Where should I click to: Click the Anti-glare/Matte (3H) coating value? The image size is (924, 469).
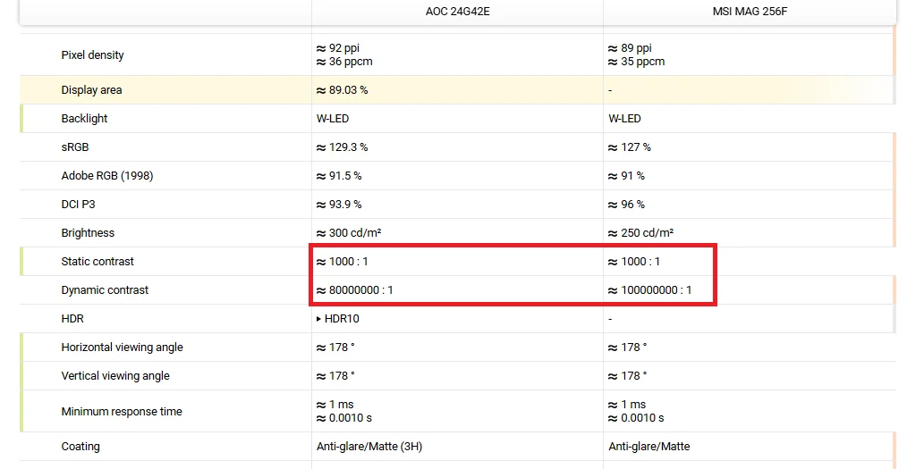click(x=369, y=447)
